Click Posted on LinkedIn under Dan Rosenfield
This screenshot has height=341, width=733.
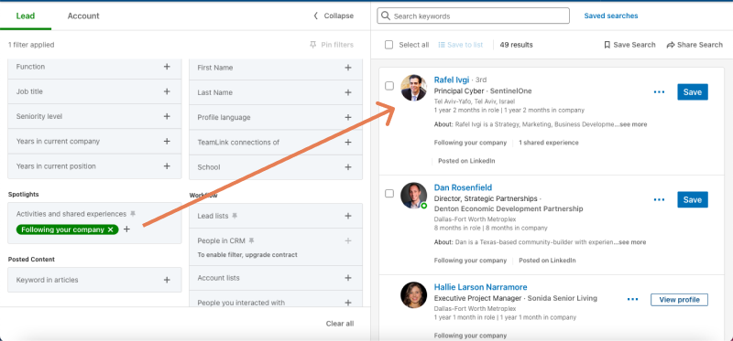(x=547, y=261)
